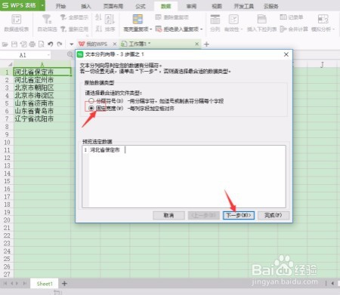Click the 记录单 (Form) icon
This screenshot has height=295, width=340.
pyautogui.click(x=283, y=17)
